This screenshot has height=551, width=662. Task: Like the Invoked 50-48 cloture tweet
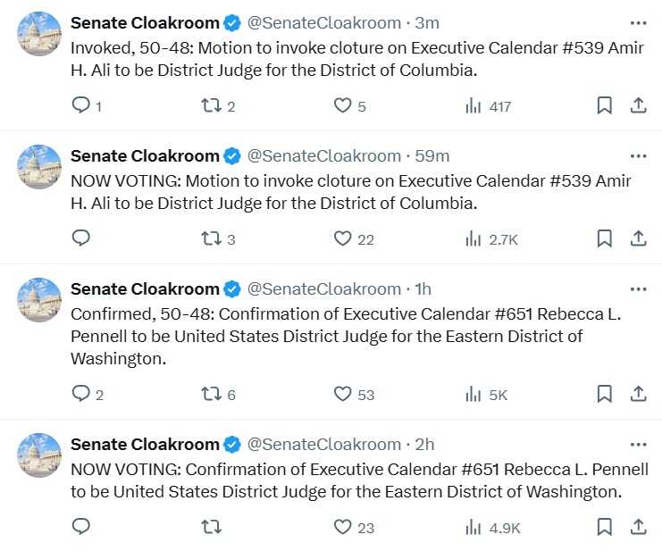click(x=342, y=106)
